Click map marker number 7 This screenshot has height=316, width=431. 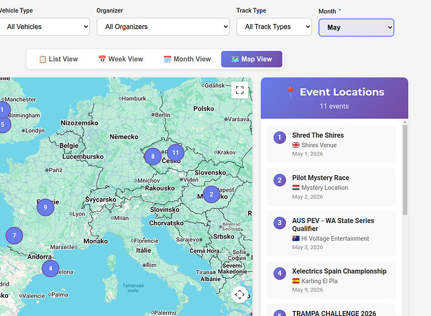tap(14, 236)
